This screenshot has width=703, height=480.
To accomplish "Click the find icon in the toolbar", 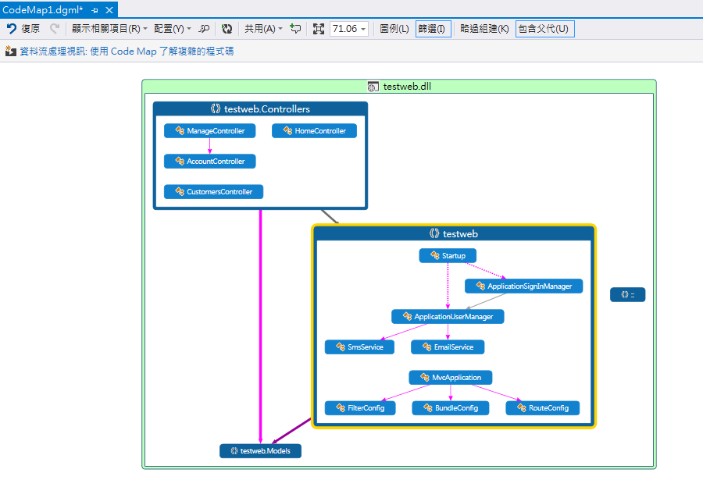I will click(x=204, y=29).
